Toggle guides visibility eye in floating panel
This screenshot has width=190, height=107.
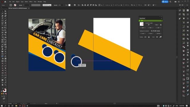pyautogui.click(x=145, y=37)
